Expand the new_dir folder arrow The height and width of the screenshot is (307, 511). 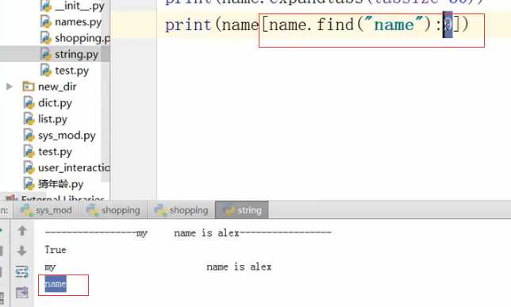(10, 86)
